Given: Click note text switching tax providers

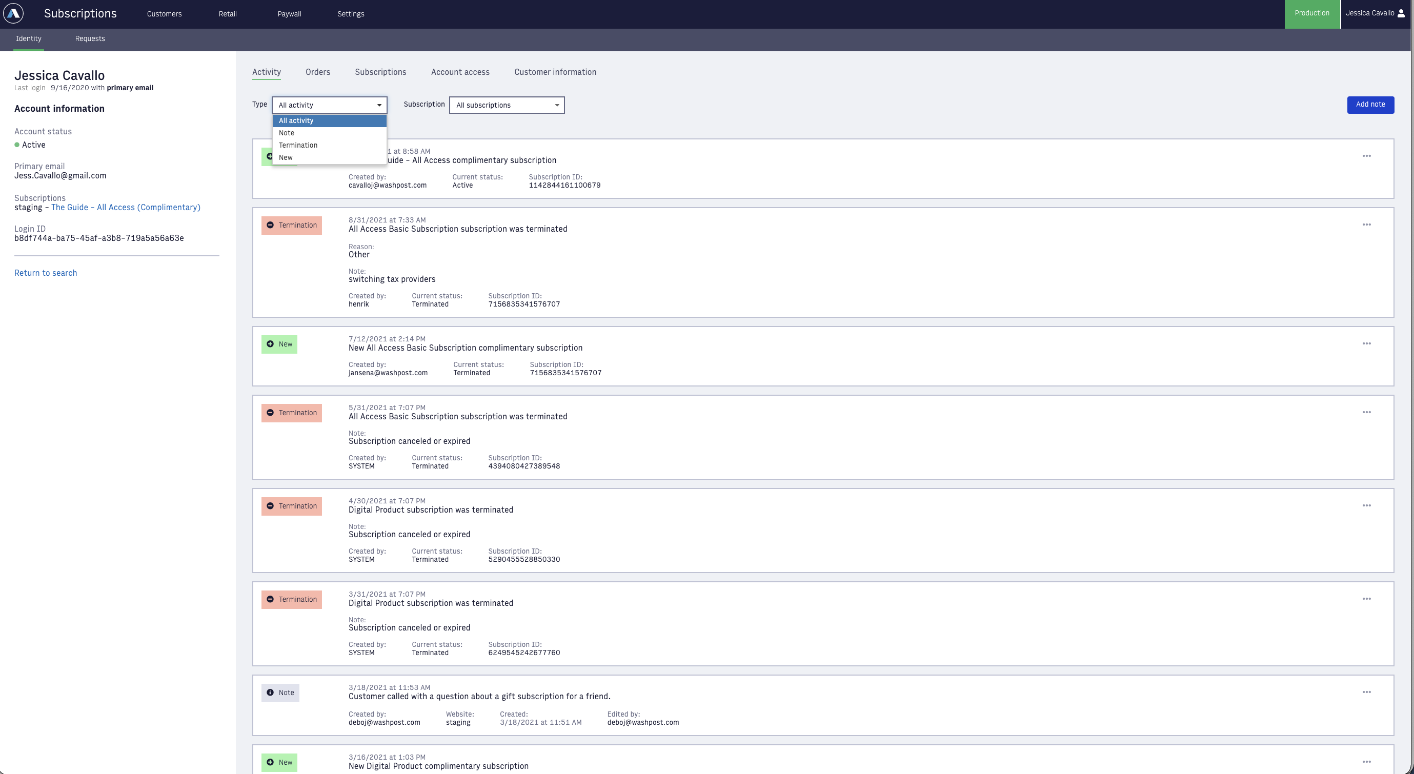Looking at the screenshot, I should point(392,279).
